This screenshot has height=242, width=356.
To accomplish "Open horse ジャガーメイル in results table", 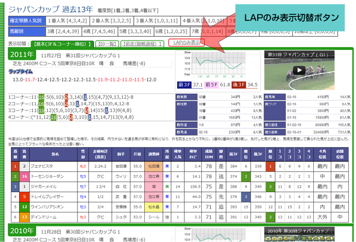I will (x=43, y=187).
